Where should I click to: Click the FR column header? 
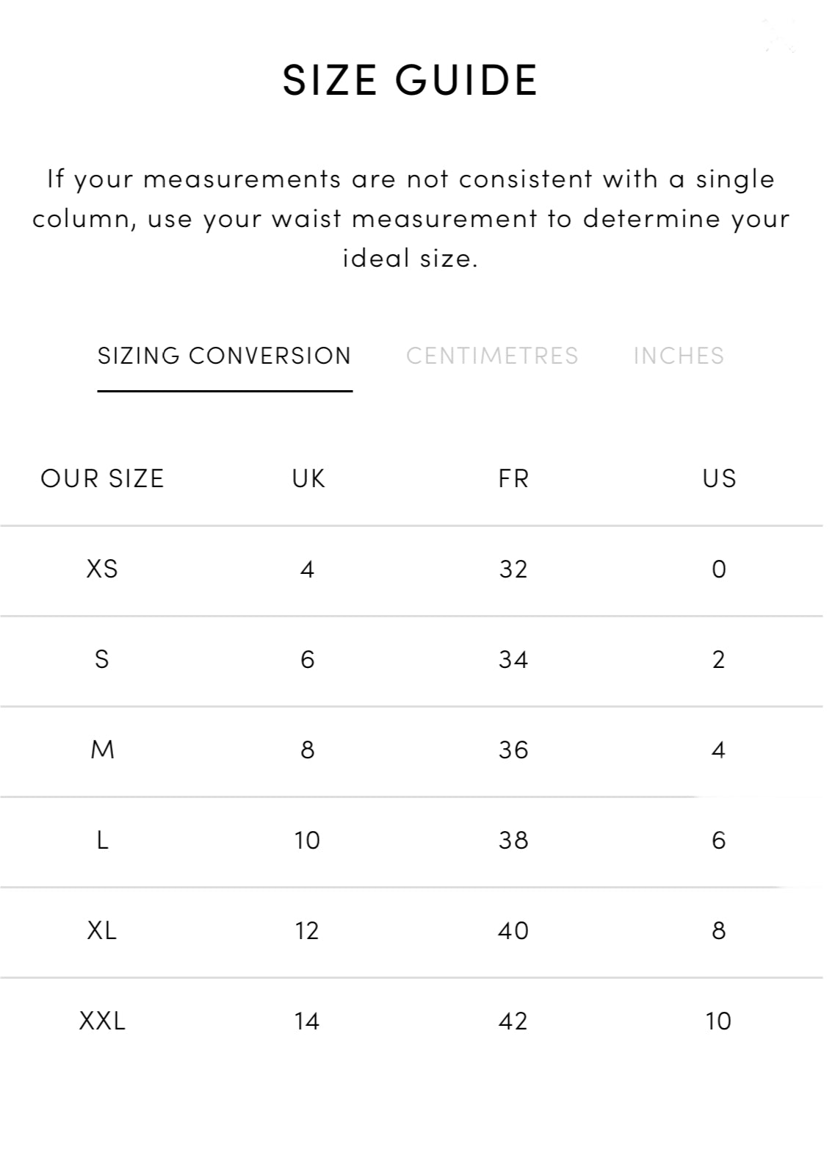tap(513, 478)
